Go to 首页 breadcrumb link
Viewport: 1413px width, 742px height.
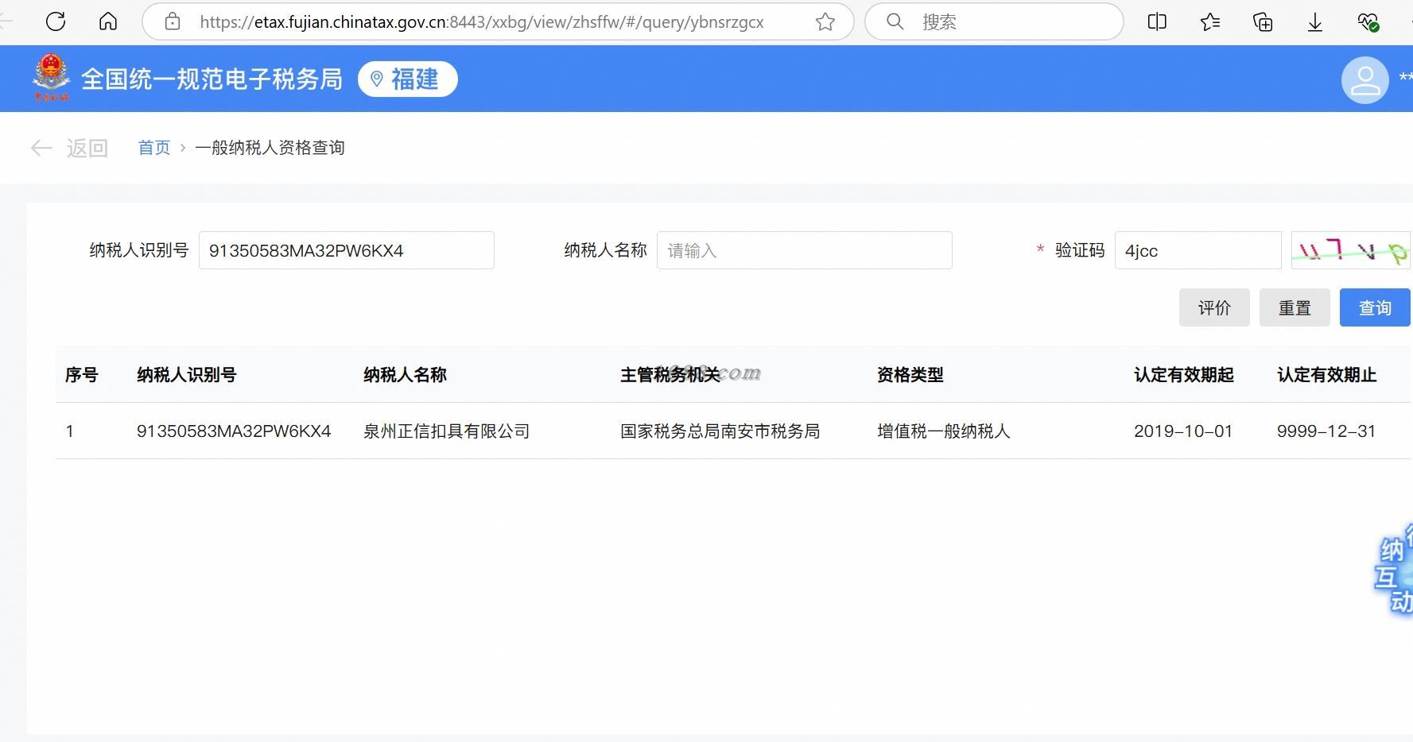point(154,148)
